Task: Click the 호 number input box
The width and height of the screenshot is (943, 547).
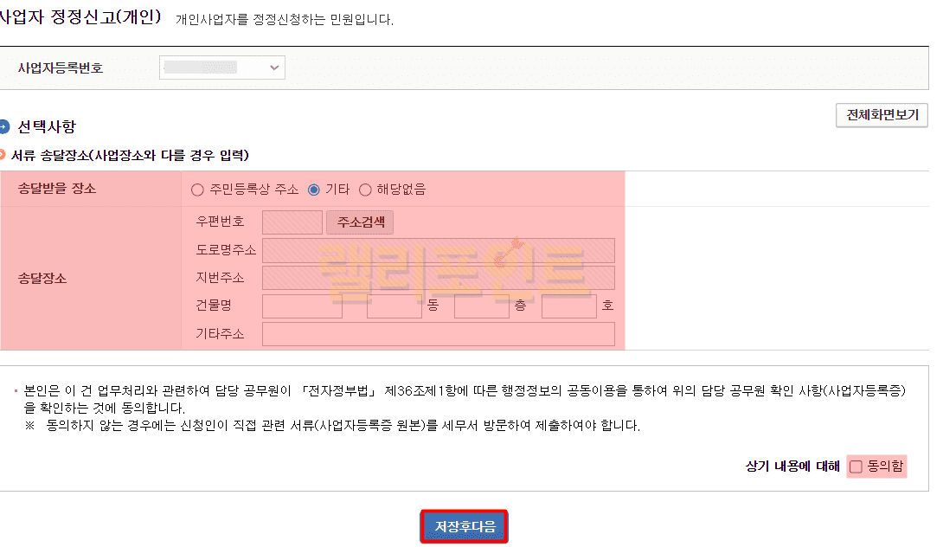Action: tap(568, 306)
